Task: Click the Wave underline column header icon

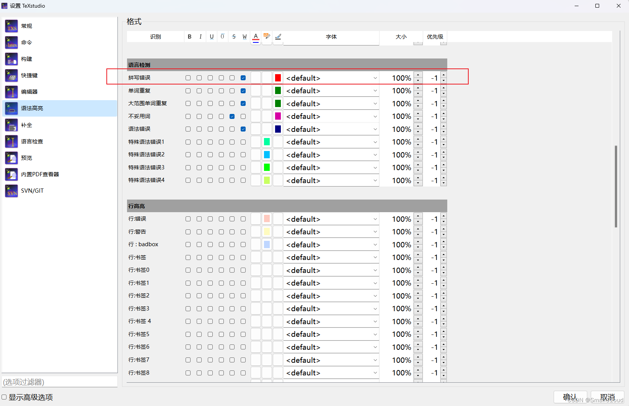Action: pyautogui.click(x=244, y=37)
